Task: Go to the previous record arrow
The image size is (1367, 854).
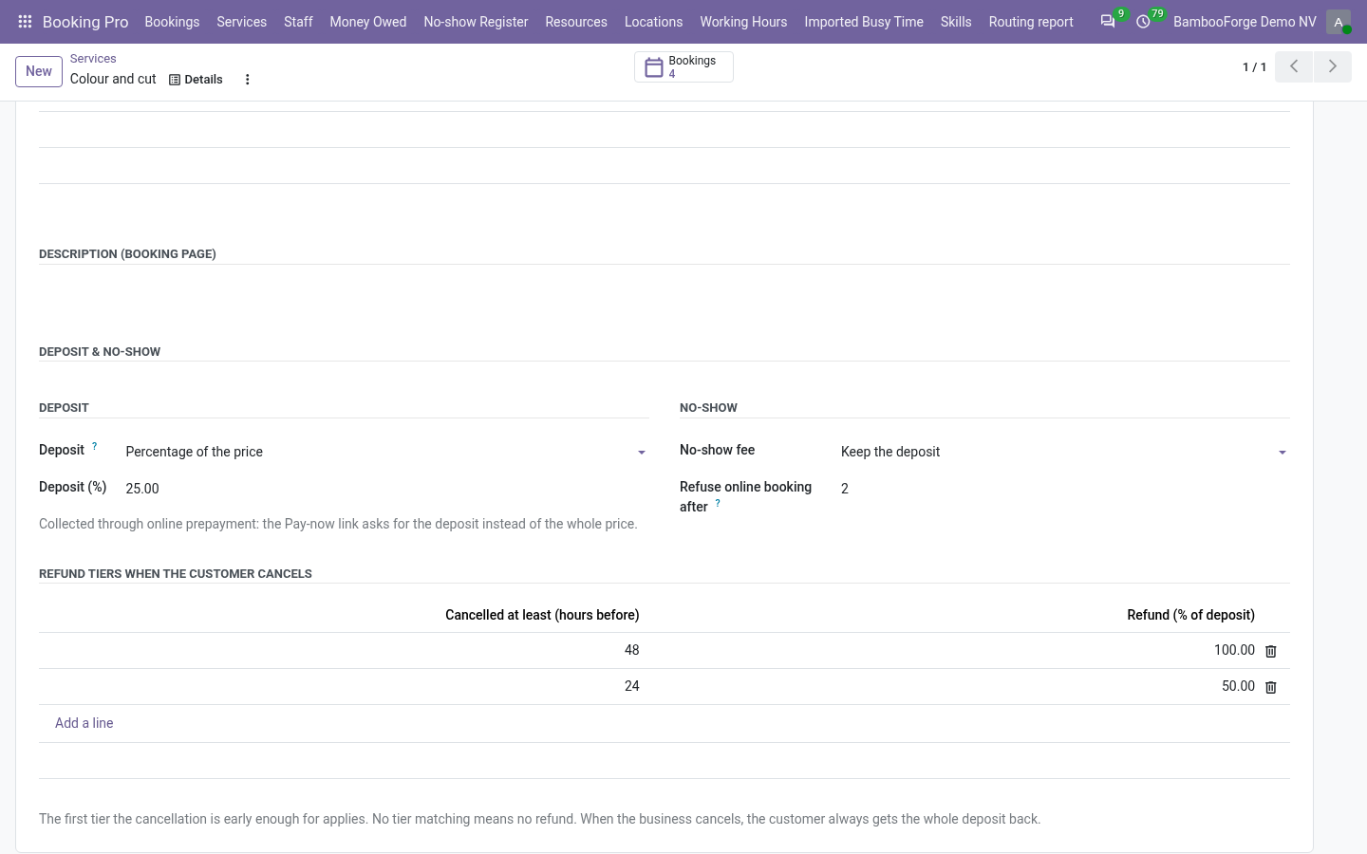Action: (1294, 66)
